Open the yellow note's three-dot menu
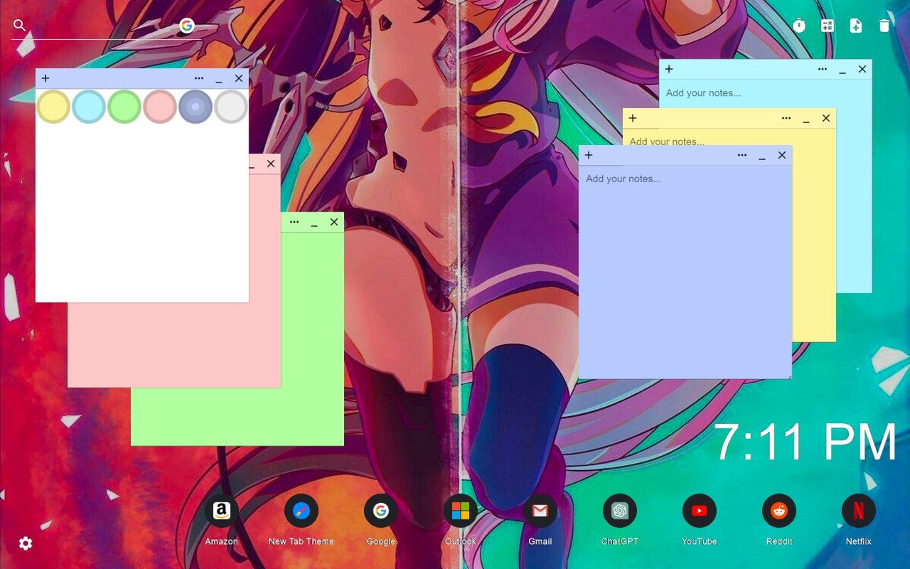 (786, 118)
